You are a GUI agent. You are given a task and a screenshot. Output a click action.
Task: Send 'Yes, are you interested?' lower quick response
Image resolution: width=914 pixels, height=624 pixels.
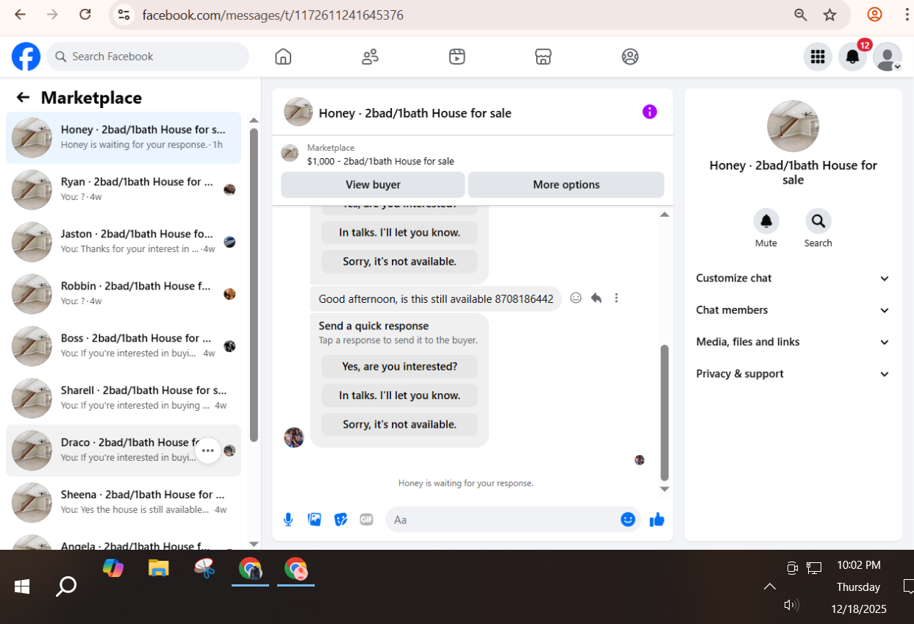[x=399, y=366]
